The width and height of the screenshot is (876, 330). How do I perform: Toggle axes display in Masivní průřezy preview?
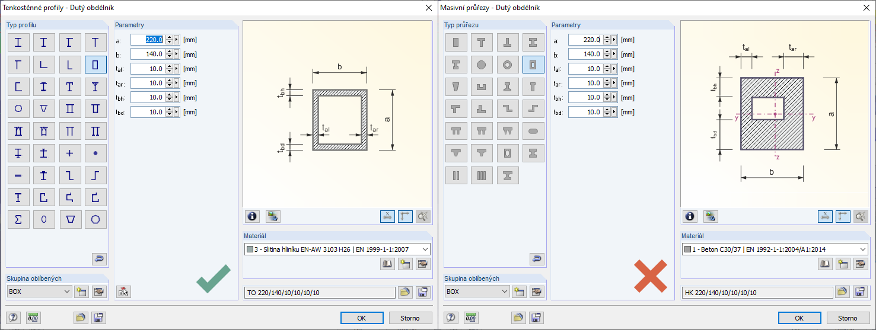(843, 216)
